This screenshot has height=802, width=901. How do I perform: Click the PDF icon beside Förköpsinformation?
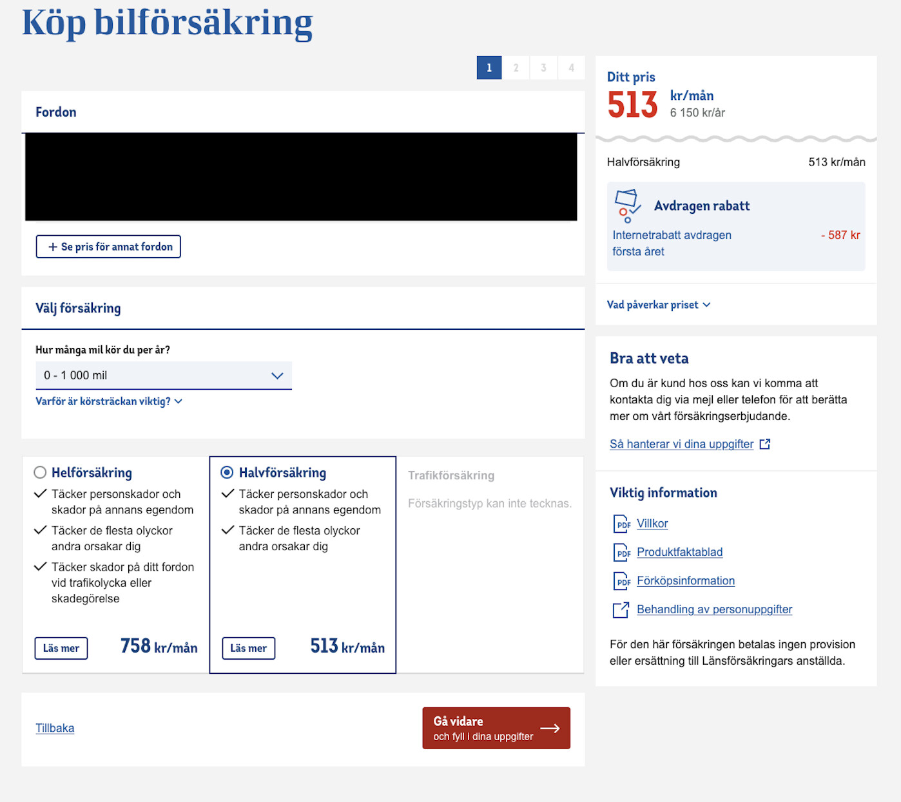tap(621, 581)
